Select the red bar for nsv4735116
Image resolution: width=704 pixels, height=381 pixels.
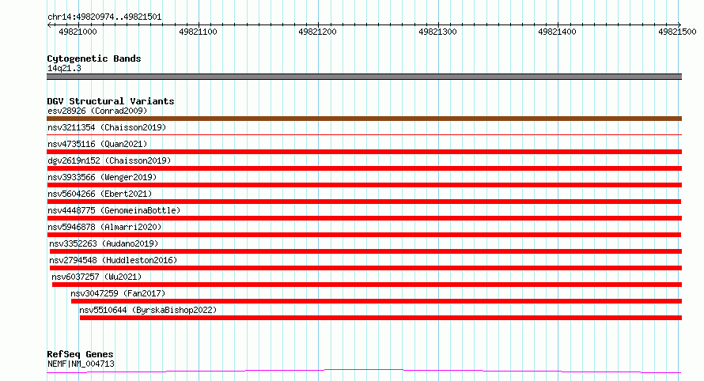coord(364,152)
